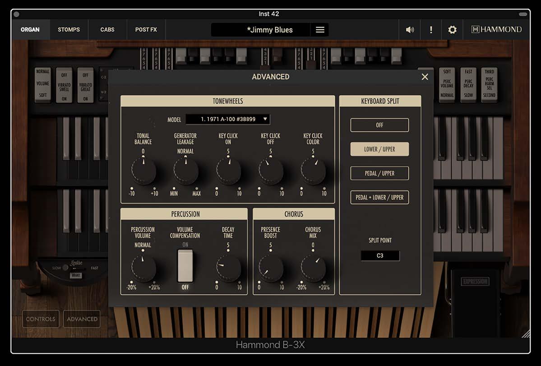
Task: Toggle the Vibrato Great switch
Action: coord(85,85)
